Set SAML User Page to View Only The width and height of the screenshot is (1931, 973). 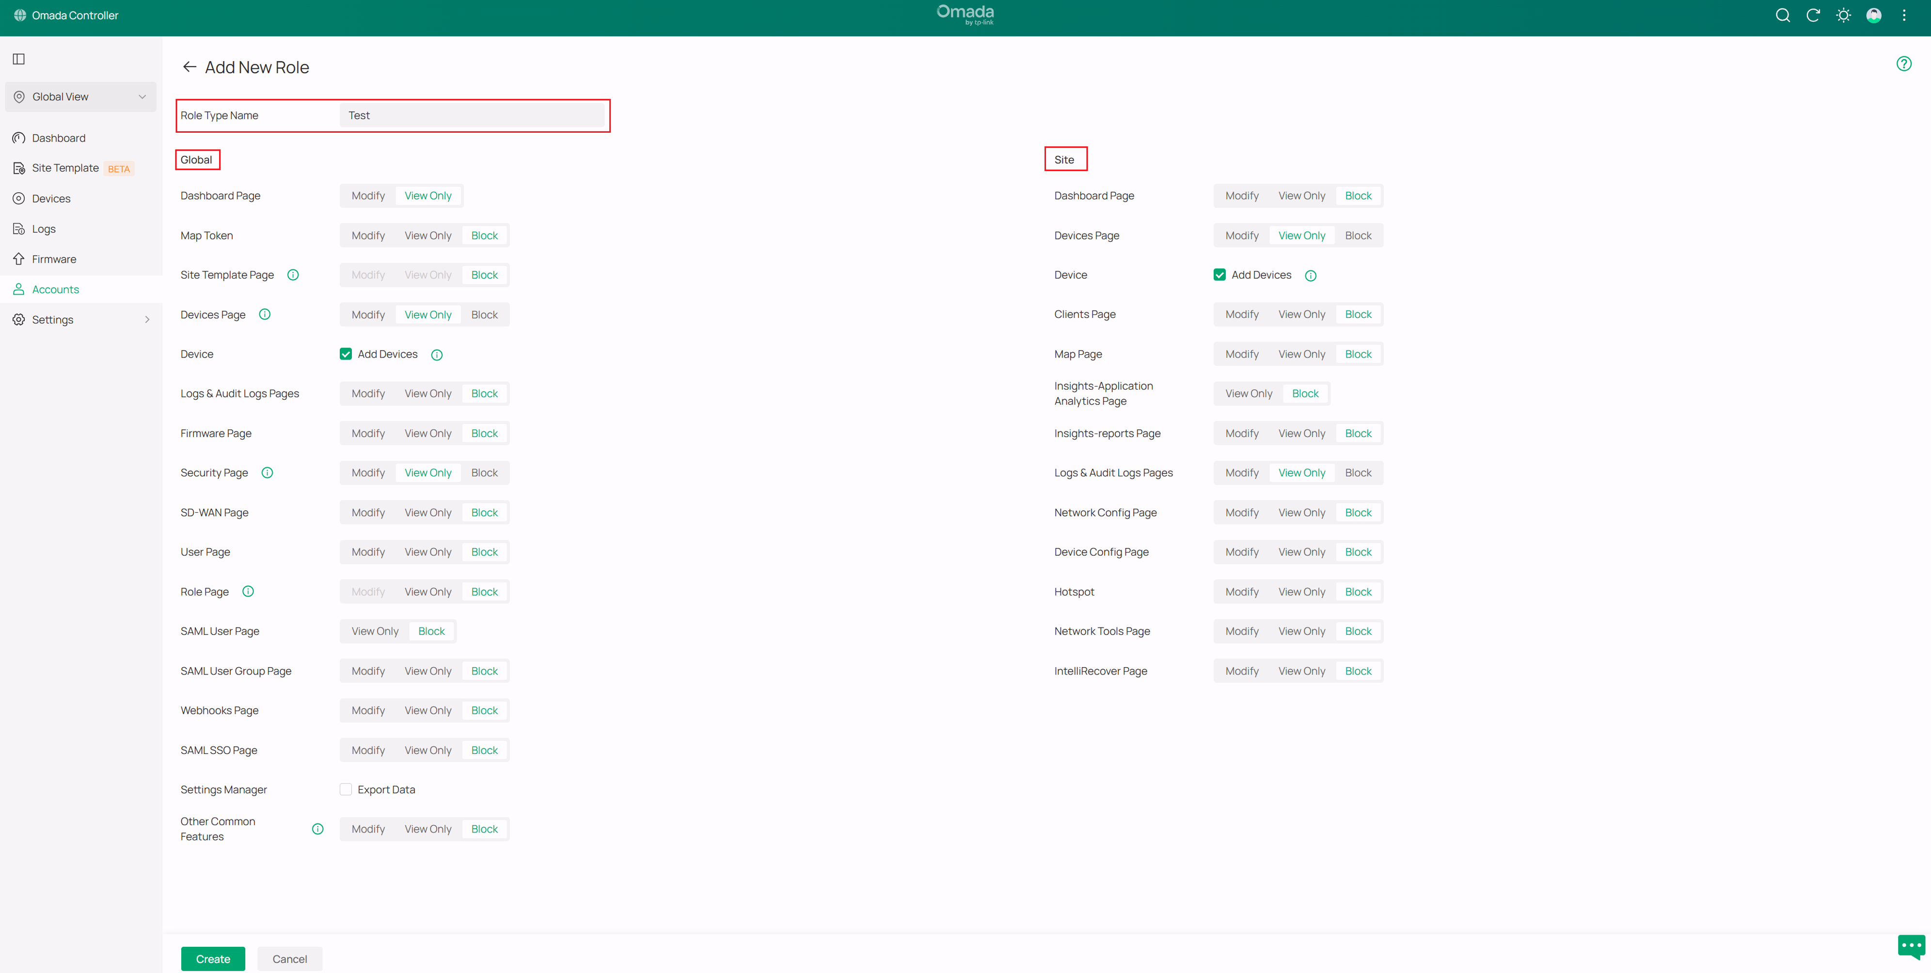tap(375, 631)
